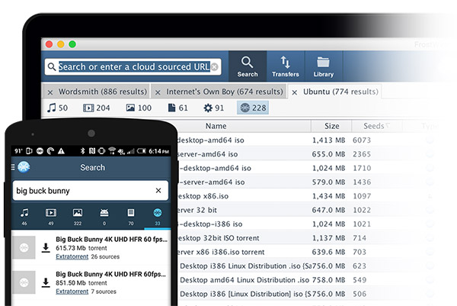Select phone torrents filter with 33 results
457x306 pixels.
(158, 217)
